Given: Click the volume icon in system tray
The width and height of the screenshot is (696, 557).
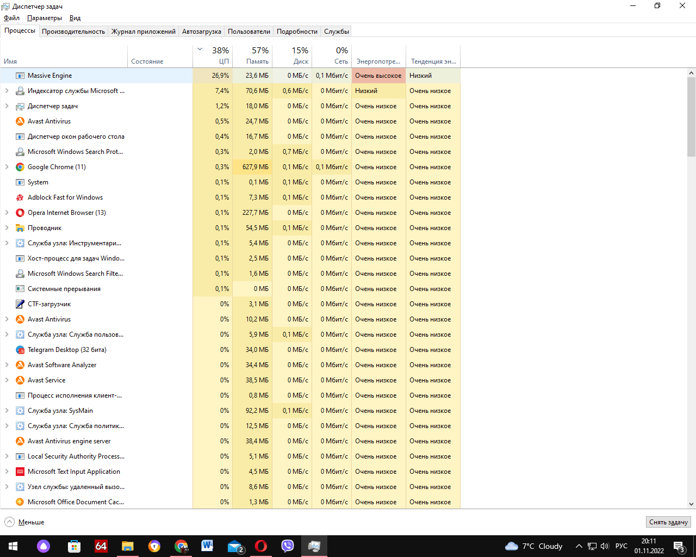Looking at the screenshot, I should (605, 546).
